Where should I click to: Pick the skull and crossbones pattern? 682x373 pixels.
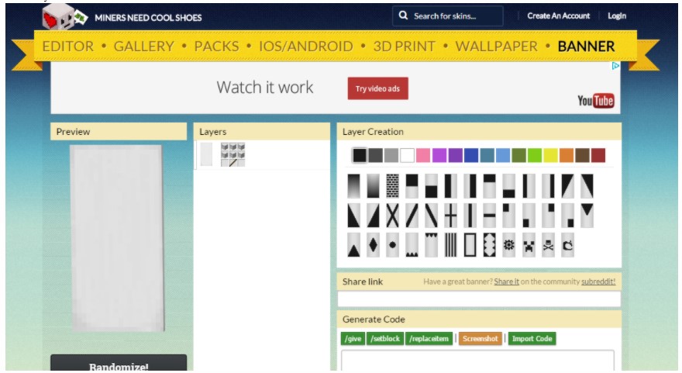(x=549, y=245)
